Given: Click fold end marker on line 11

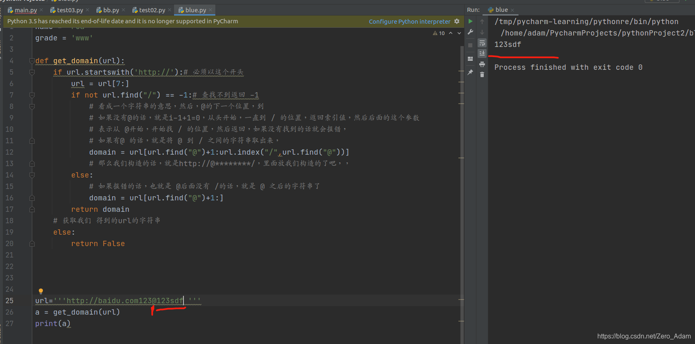Looking at the screenshot, I should (32, 141).
